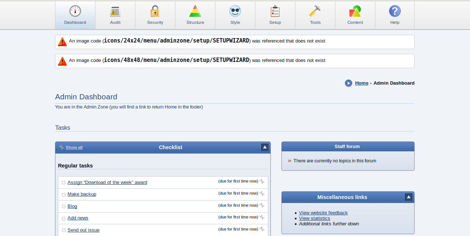
Task: Open the Style smiley icon
Action: [x=235, y=11]
